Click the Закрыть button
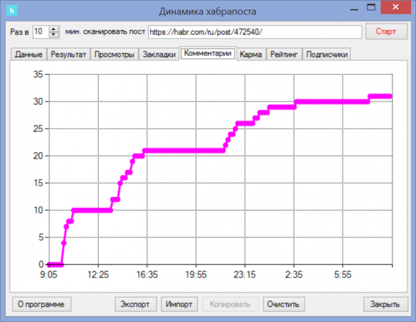The height and width of the screenshot is (322, 416). (384, 304)
